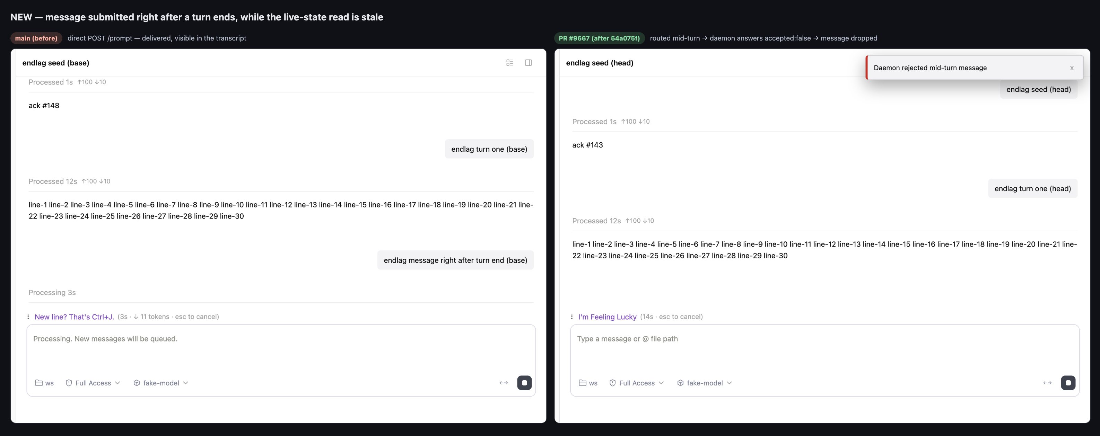The width and height of the screenshot is (1100, 436).
Task: Dismiss the Daemon rejected mid-turn message toast
Action: click(x=1071, y=68)
